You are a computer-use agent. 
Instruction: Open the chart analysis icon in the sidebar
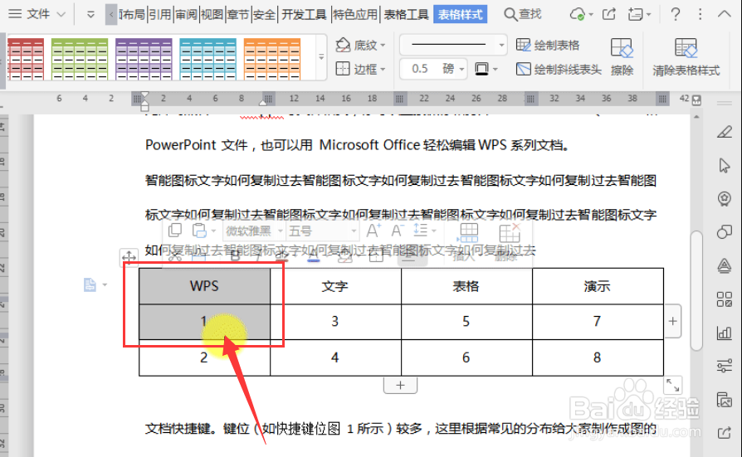point(724,333)
